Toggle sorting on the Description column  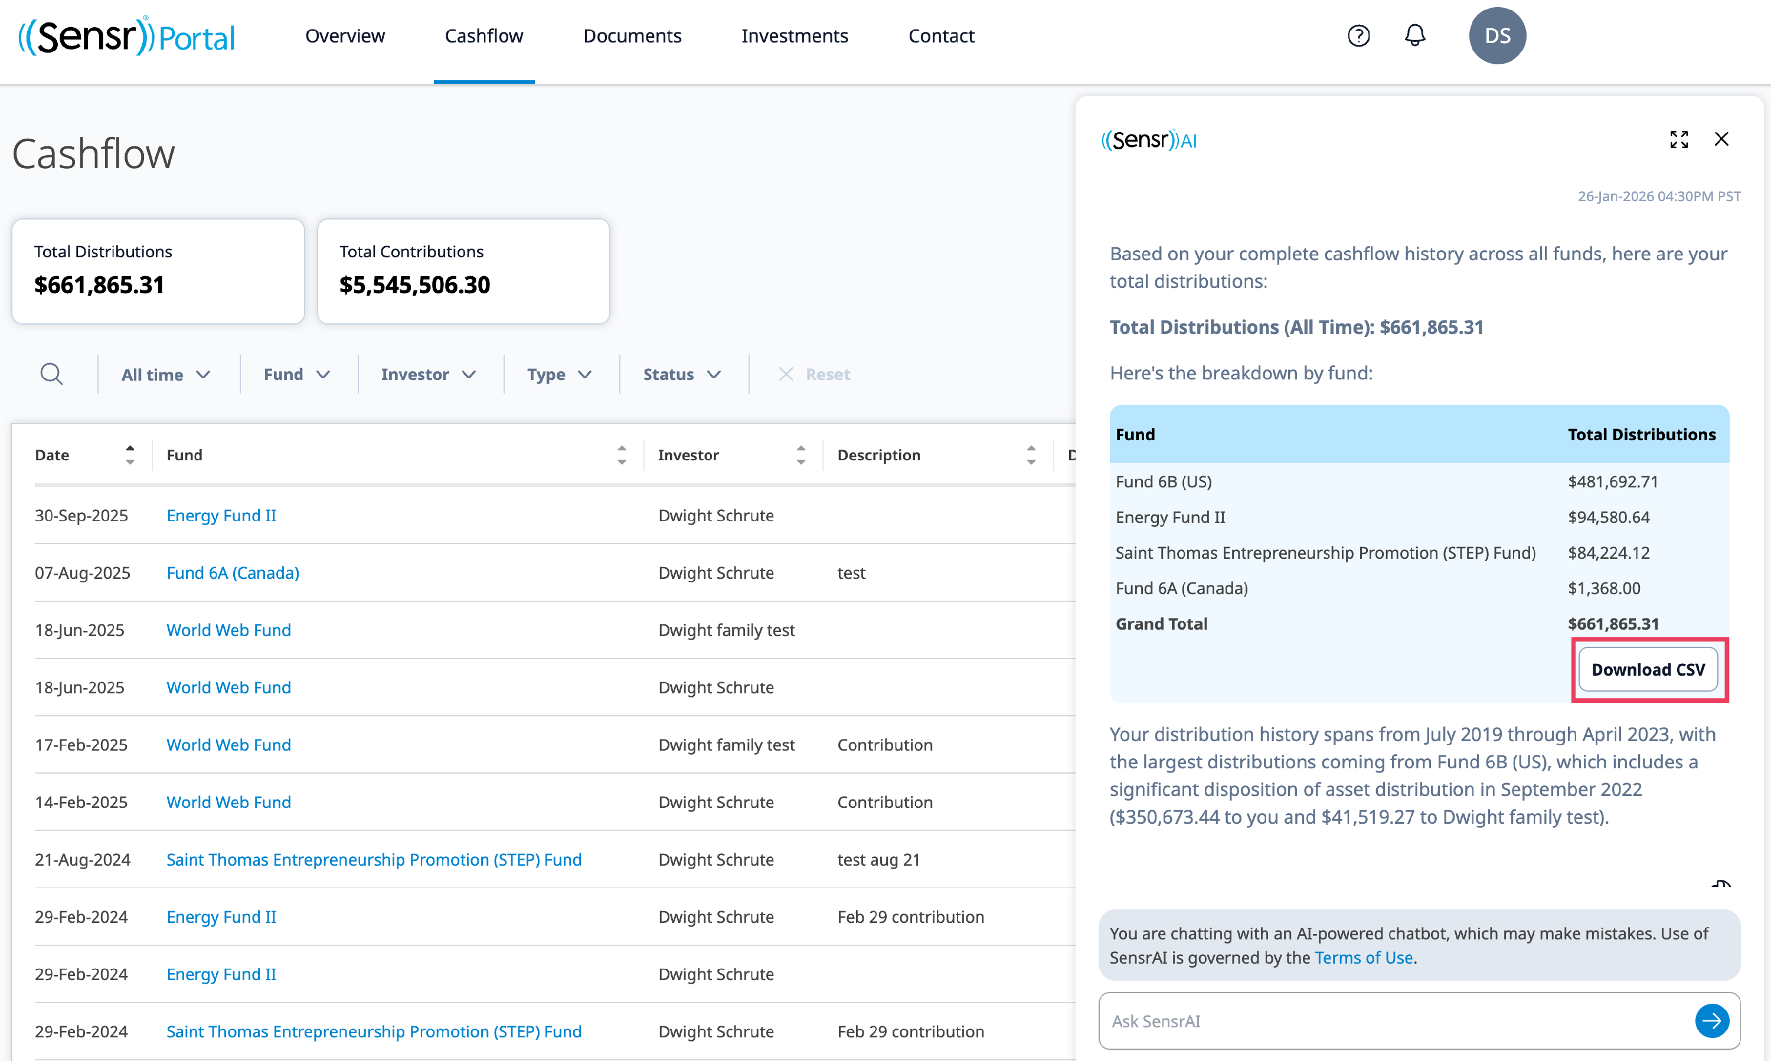[x=1031, y=455]
